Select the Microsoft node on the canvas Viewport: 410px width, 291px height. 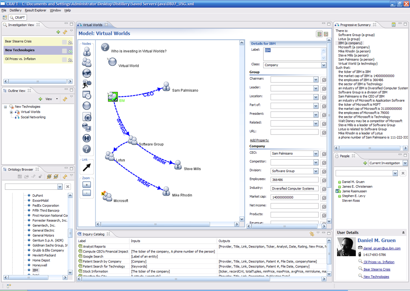click(x=107, y=196)
